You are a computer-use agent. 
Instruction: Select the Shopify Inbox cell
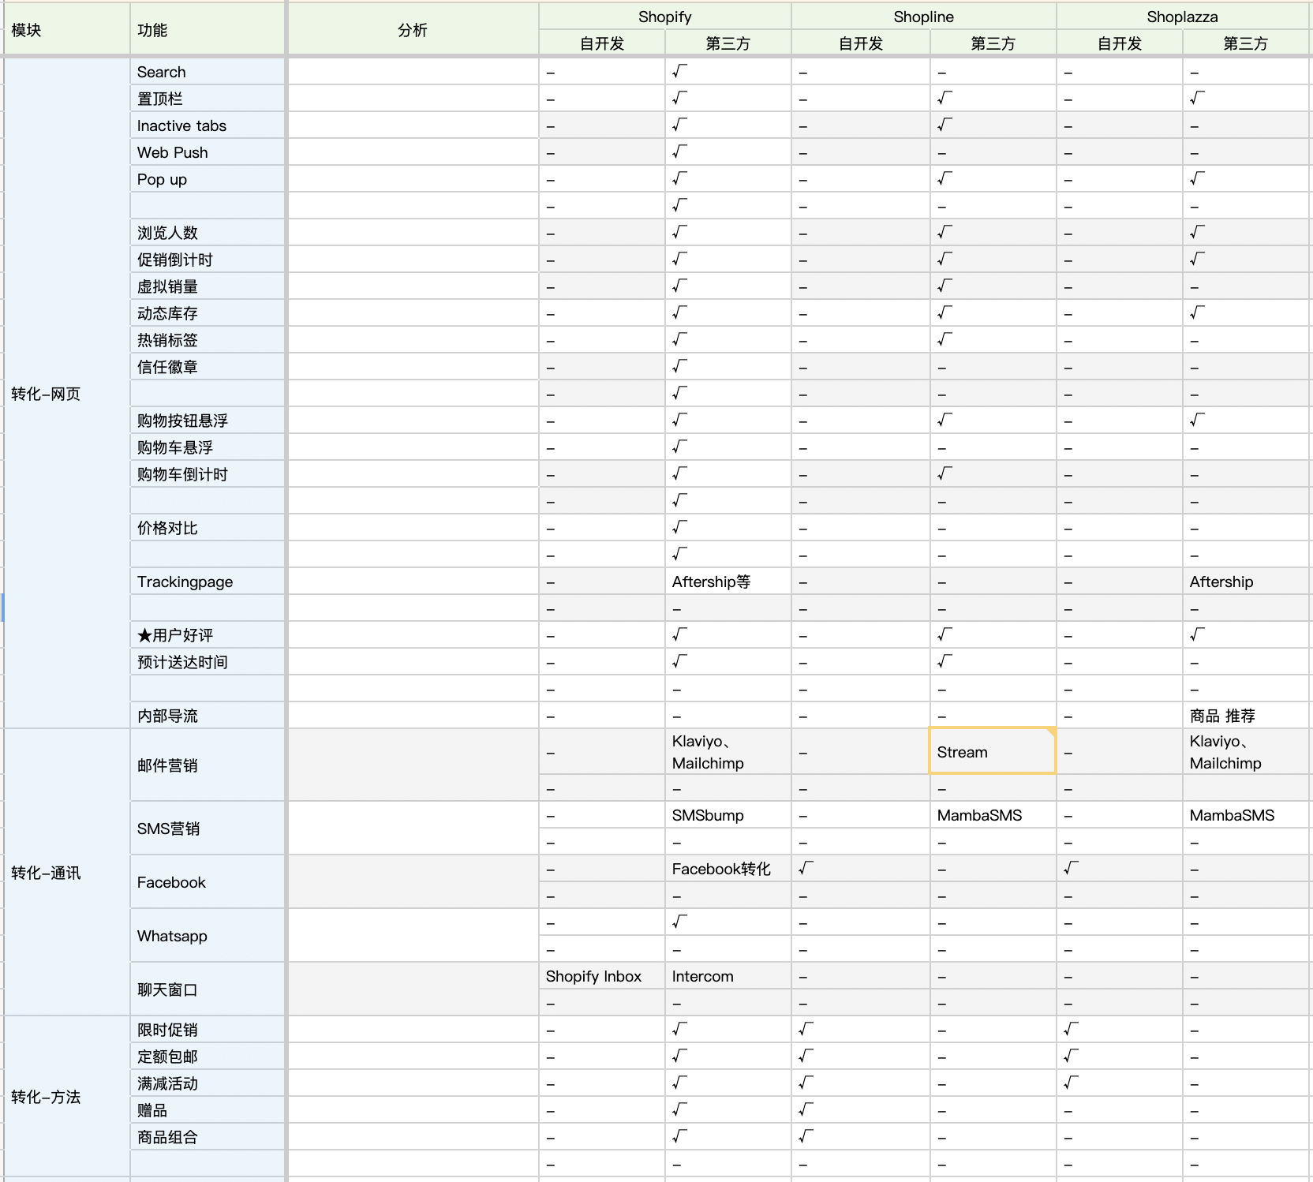(601, 976)
